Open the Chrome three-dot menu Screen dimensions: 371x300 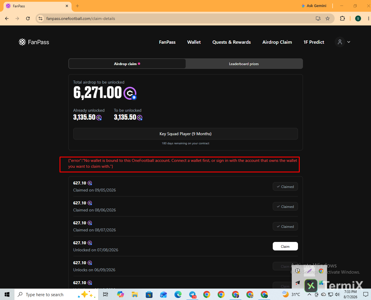(x=368, y=18)
